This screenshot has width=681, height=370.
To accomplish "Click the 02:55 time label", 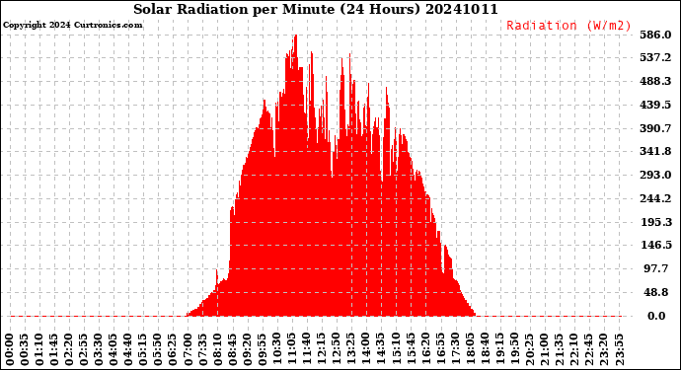I will click(84, 349).
